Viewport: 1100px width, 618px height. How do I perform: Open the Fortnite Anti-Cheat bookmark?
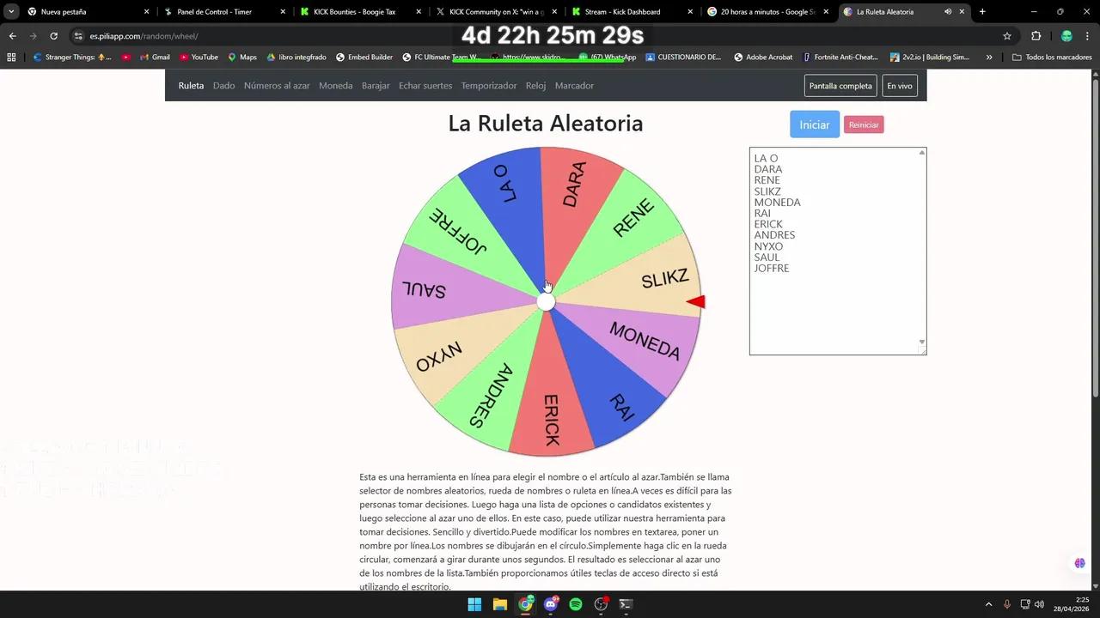pyautogui.click(x=840, y=57)
